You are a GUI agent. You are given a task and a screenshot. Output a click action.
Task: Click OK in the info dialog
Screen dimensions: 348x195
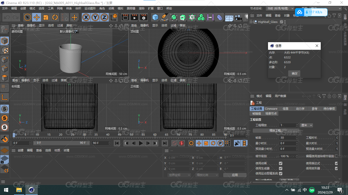(x=294, y=73)
